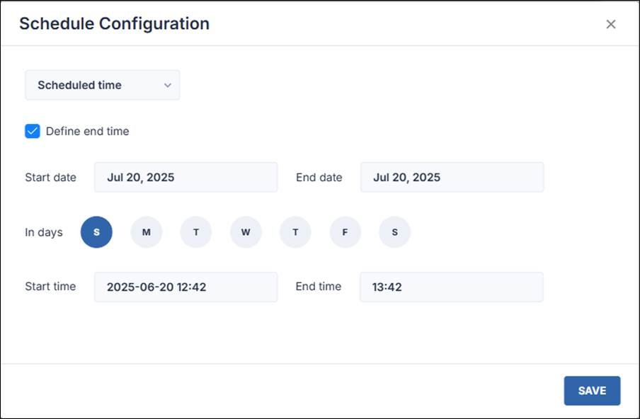Click the Start time field showing 2025-06-20 12:42
The height and width of the screenshot is (419, 640).
[185, 287]
